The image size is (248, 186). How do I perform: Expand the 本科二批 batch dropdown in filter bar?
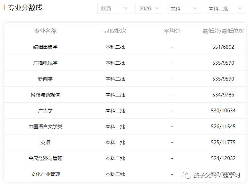point(225,9)
